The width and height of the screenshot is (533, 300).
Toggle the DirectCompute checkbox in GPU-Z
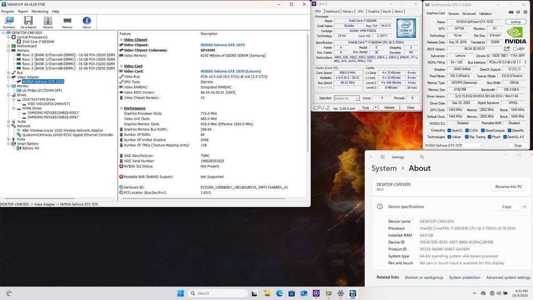(483, 131)
